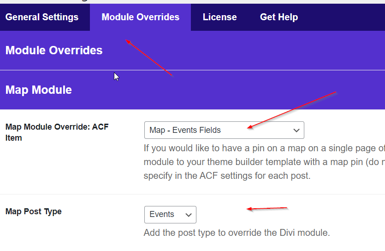
Task: Switch to the General Settings tab
Action: pyautogui.click(x=42, y=17)
